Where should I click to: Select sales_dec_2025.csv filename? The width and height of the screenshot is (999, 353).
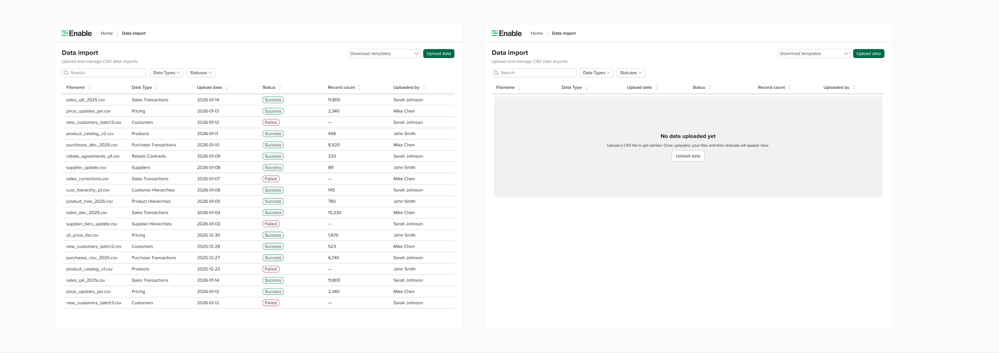pos(86,213)
